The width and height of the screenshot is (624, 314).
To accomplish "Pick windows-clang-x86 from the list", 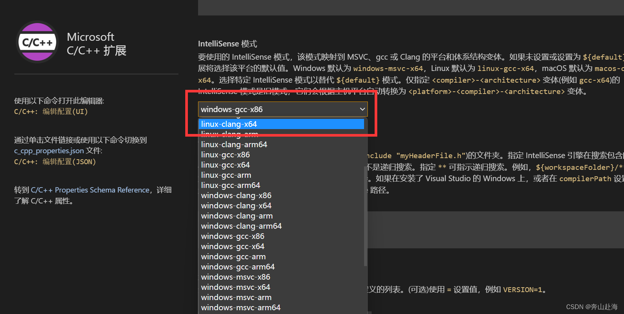I will 281,195.
